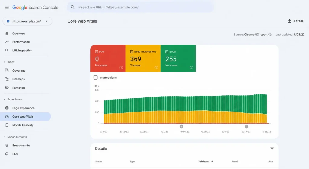Viewport: 309px width, 169px height.
Task: Uncheck the Poor checkbox
Action: click(x=97, y=52)
